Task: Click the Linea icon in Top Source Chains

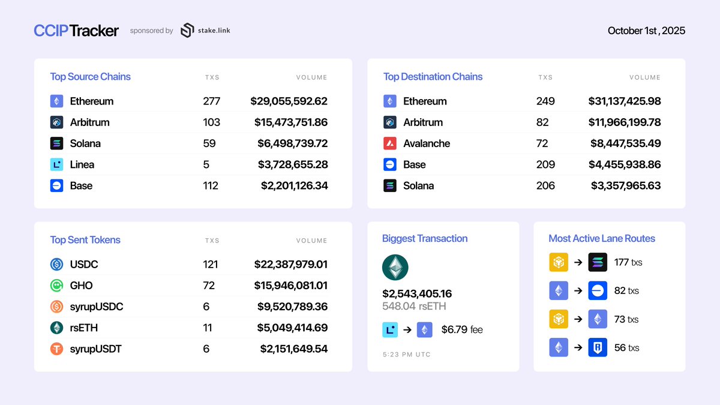Action: point(56,164)
